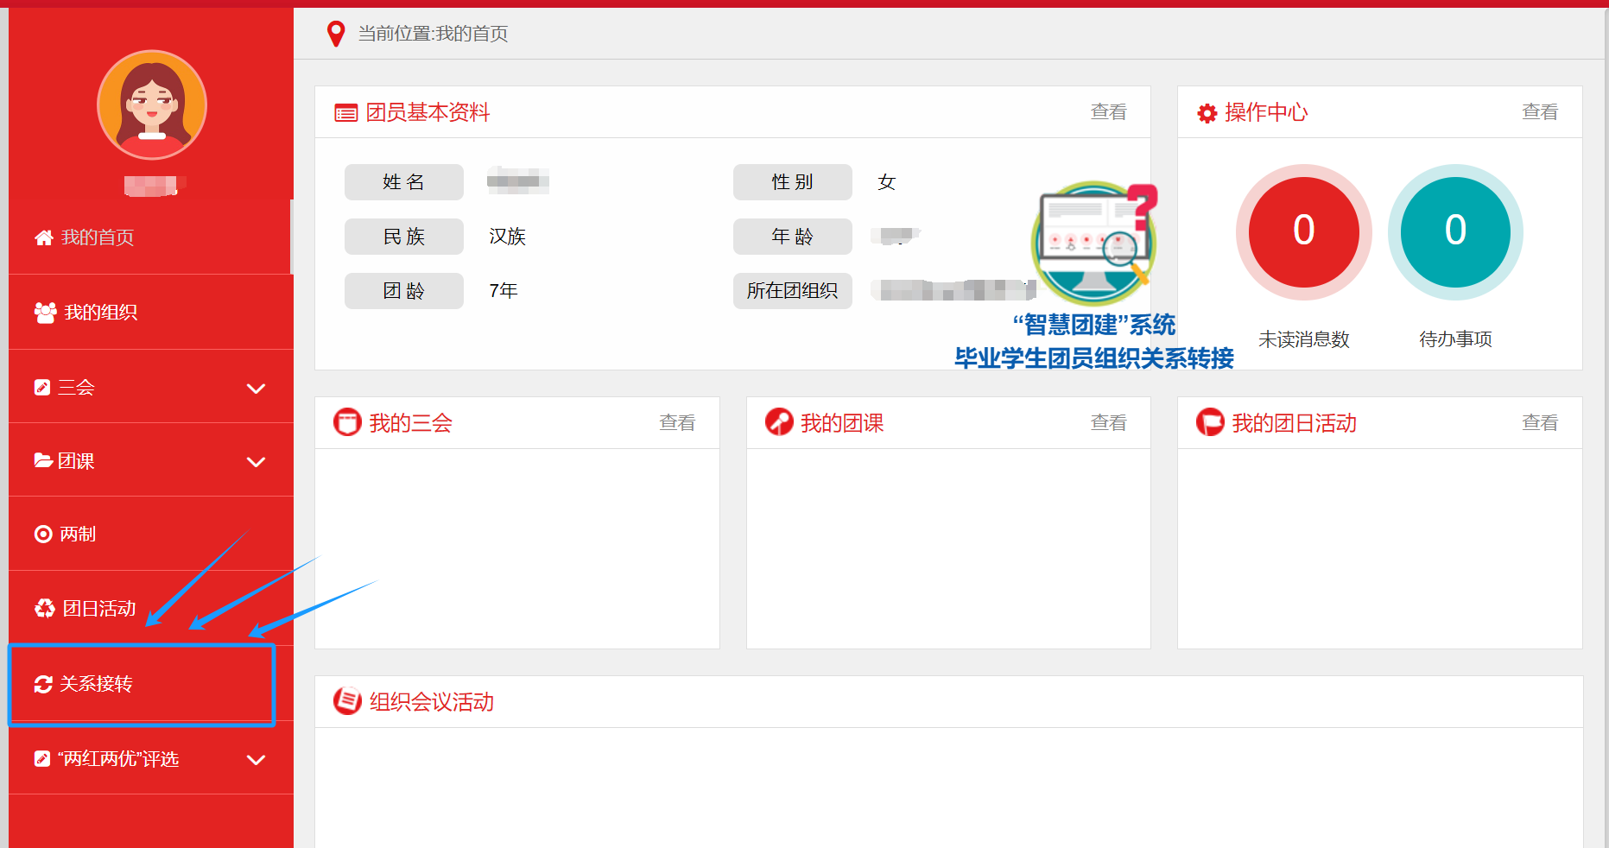Click the gear icon beside 操作中心
The height and width of the screenshot is (848, 1609).
pos(1207,113)
